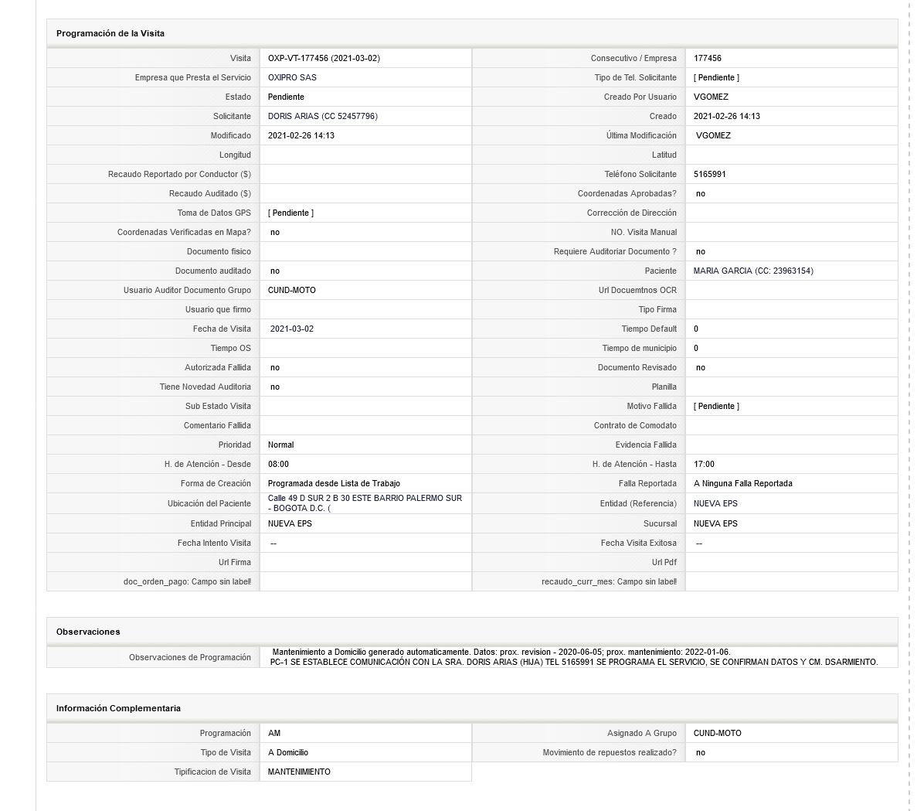Screen dimensions: 917x811
Task: Click the 'Sub Estado Visita' label
Action: tap(218, 406)
